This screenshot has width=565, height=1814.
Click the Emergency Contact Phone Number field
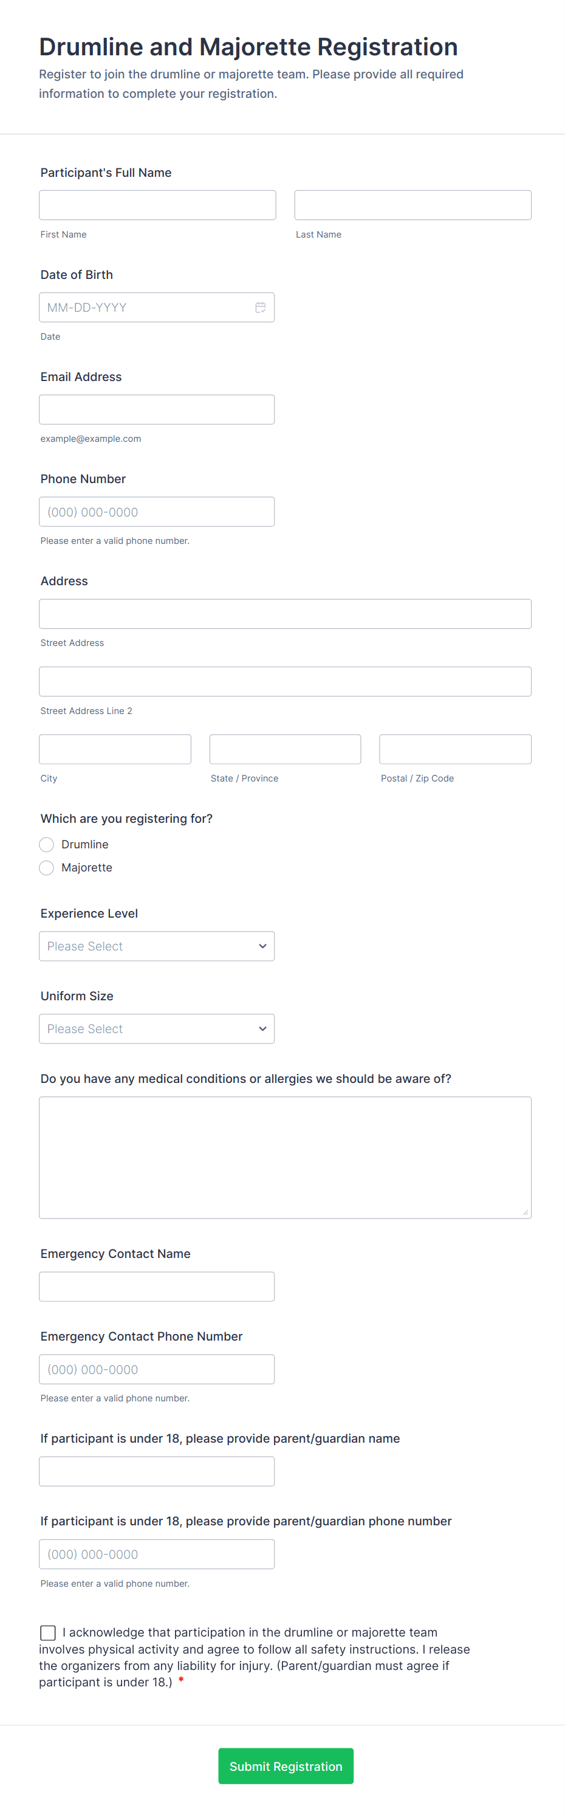click(x=156, y=1369)
